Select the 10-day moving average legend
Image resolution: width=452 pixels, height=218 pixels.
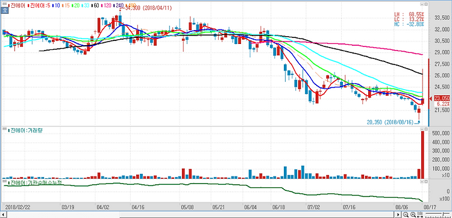(56, 5)
